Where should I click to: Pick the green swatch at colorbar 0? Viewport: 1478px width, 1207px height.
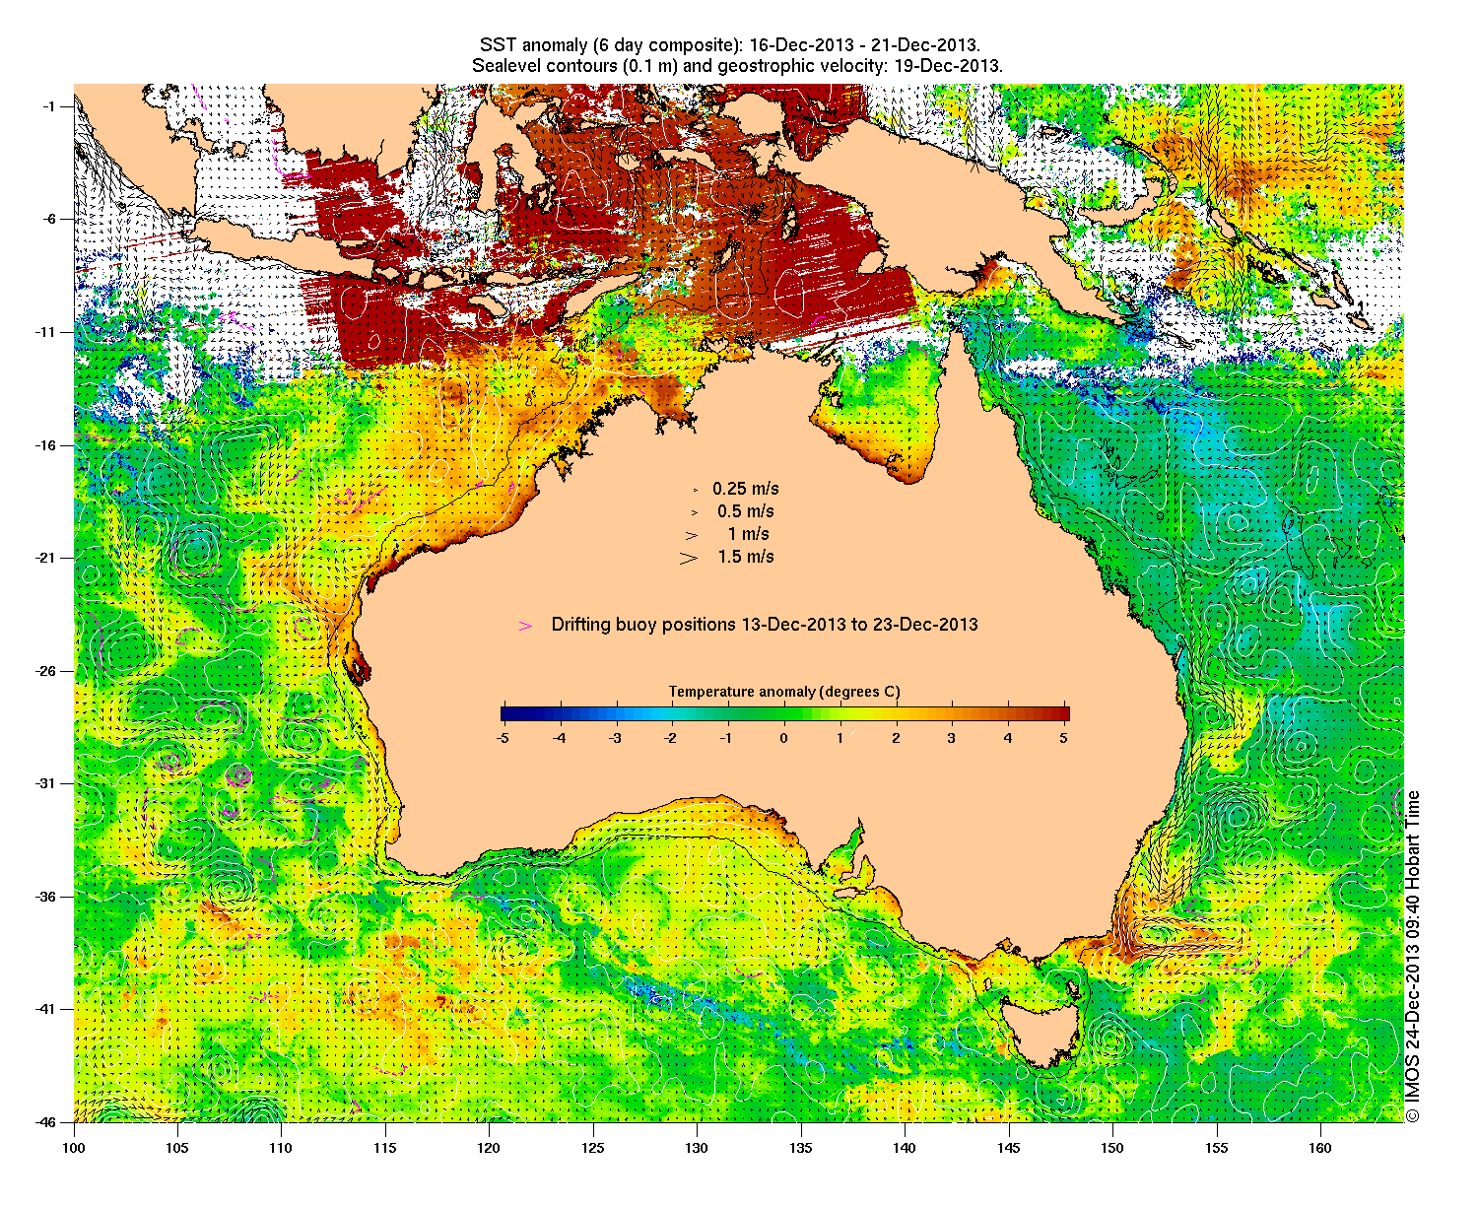(x=784, y=714)
